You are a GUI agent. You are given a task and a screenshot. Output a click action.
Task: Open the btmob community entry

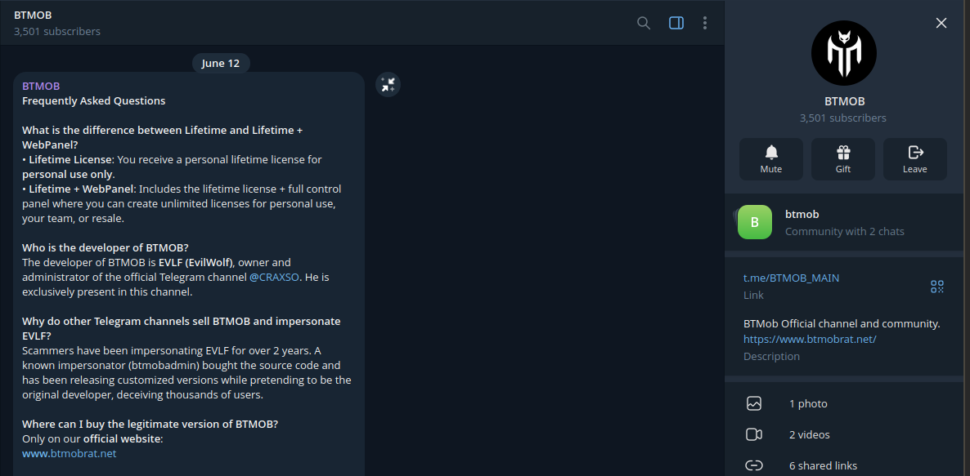click(x=844, y=222)
